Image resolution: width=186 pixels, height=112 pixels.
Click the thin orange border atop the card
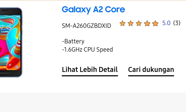[93, 0]
